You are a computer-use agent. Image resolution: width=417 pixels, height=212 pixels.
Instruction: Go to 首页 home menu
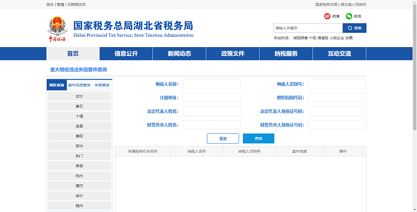(x=73, y=54)
